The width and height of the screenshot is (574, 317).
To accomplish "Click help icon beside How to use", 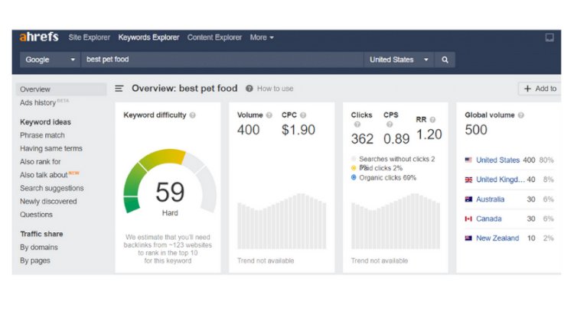I will click(249, 89).
